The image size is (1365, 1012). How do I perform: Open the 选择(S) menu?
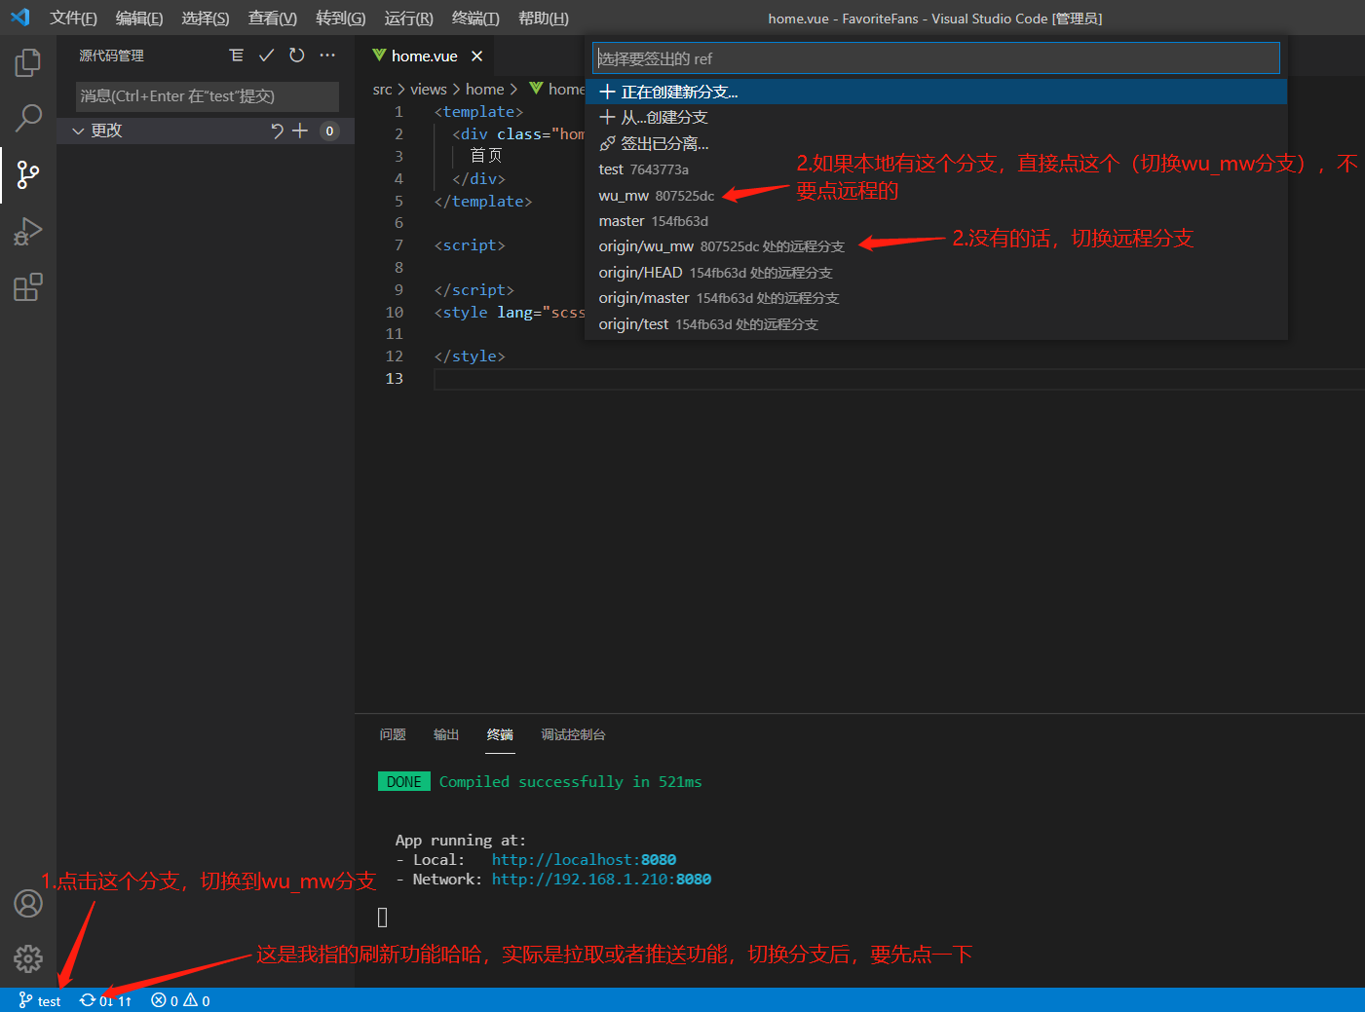206,19
